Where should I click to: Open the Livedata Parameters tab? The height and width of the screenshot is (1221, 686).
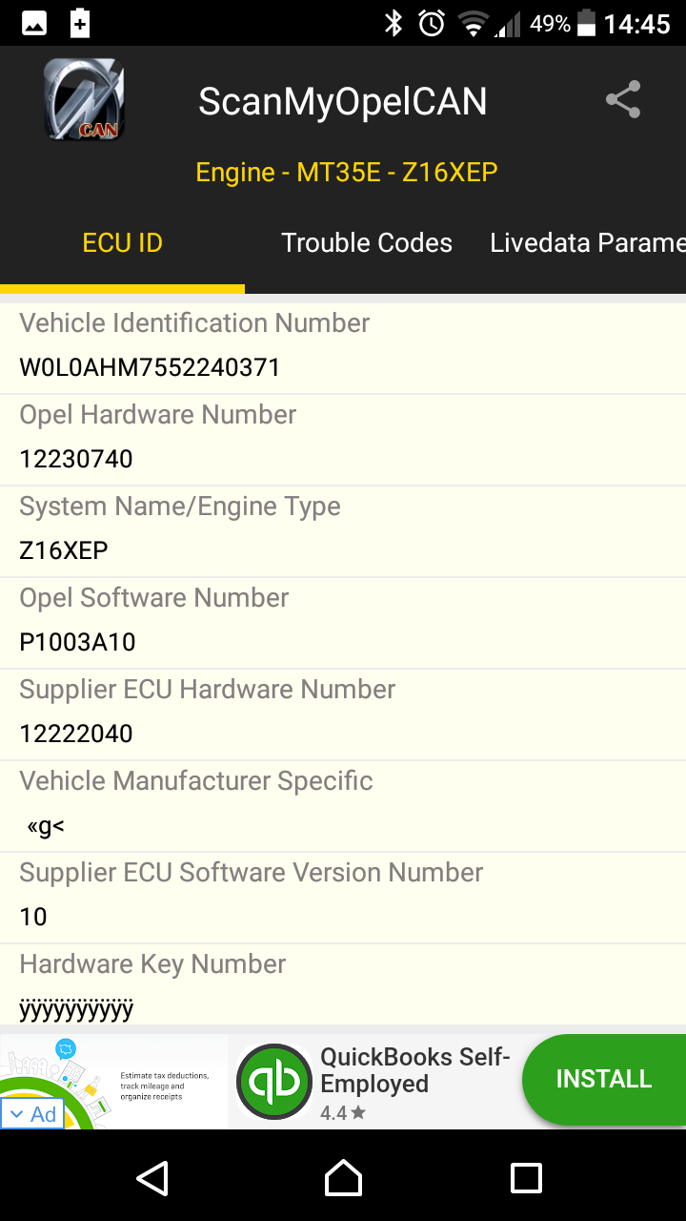tap(587, 242)
